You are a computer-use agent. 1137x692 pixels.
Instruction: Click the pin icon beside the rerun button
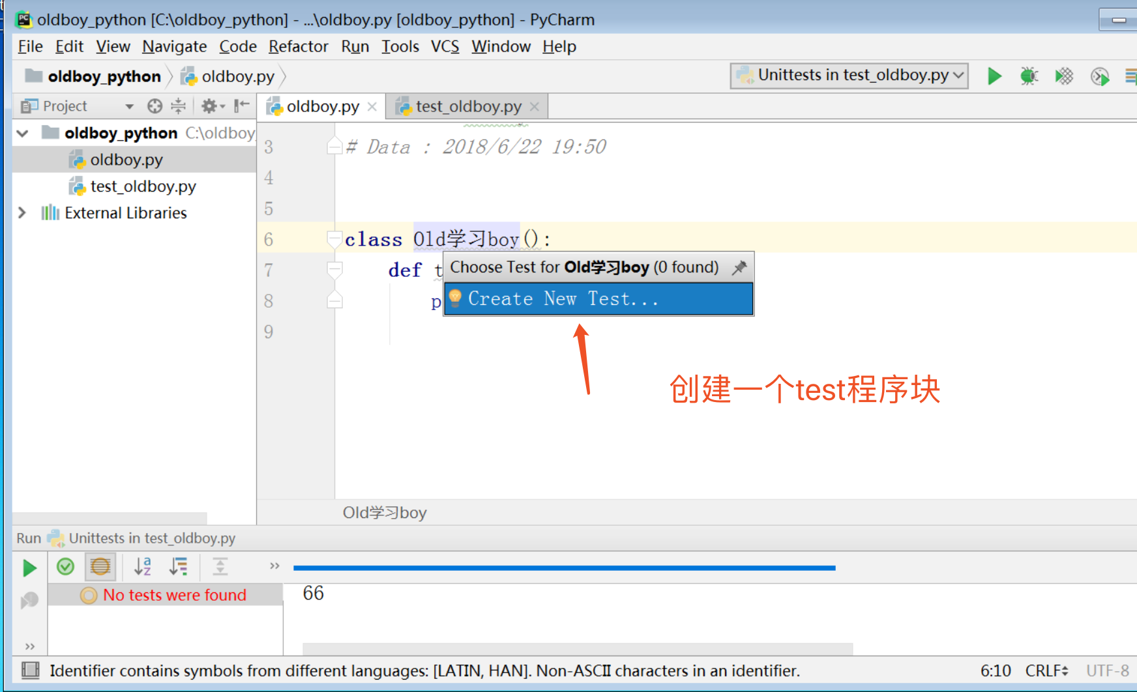click(x=29, y=600)
